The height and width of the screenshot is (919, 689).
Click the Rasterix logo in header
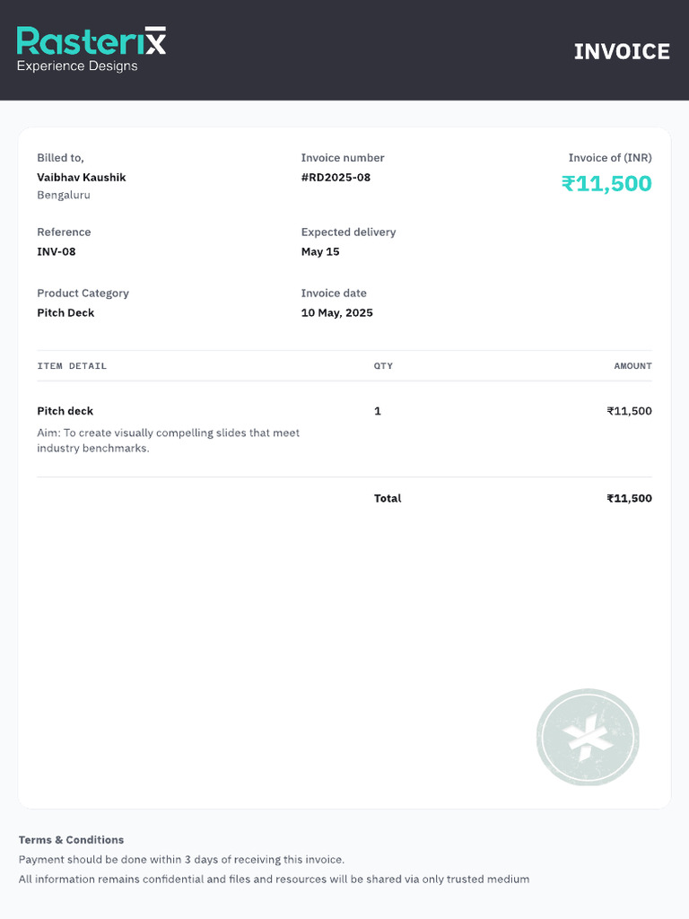91,42
